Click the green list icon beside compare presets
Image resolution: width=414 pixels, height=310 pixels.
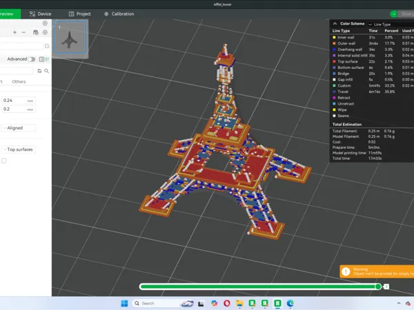(x=47, y=59)
